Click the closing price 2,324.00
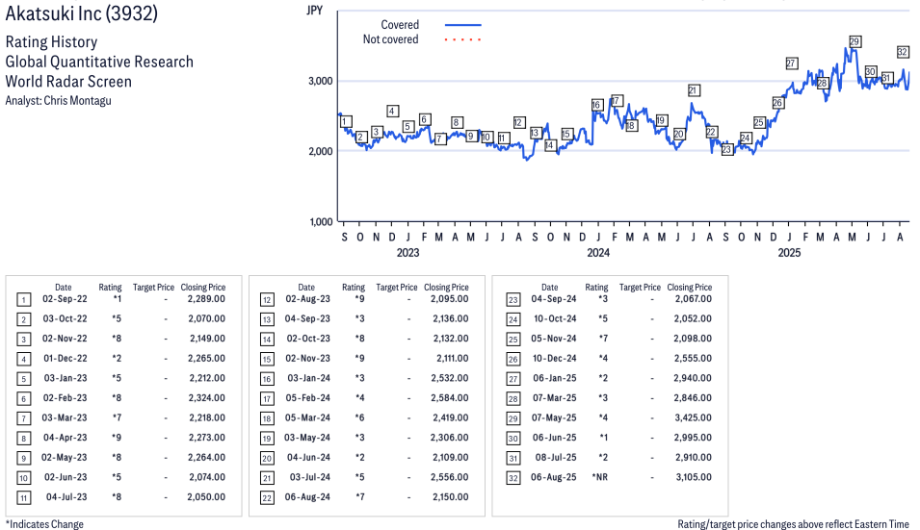 click(206, 397)
